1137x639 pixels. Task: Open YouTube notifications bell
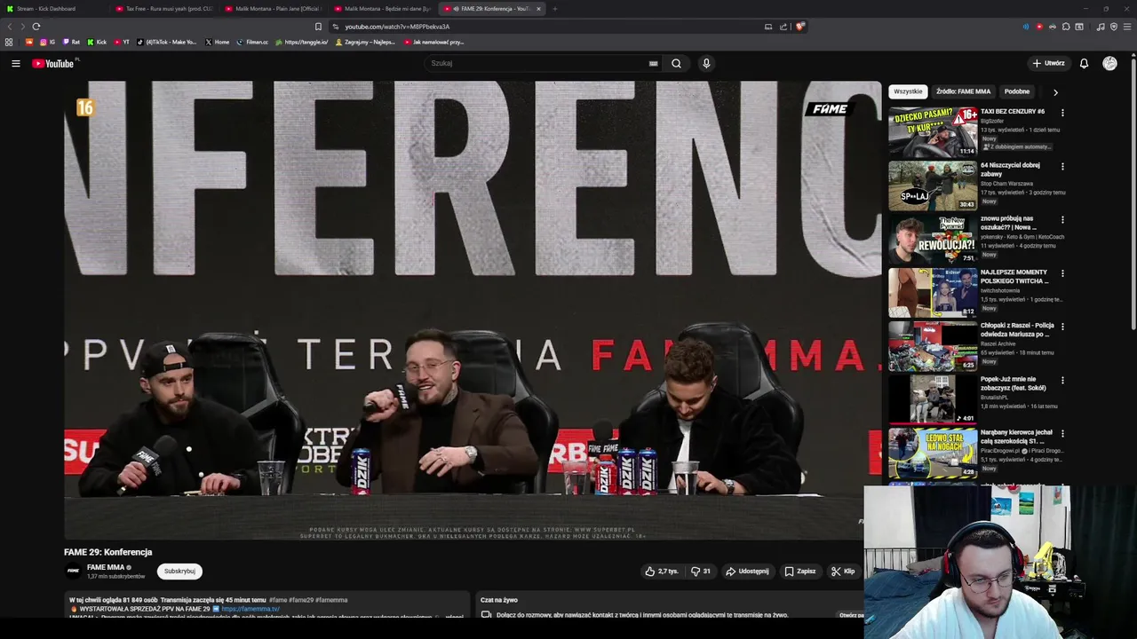point(1084,63)
